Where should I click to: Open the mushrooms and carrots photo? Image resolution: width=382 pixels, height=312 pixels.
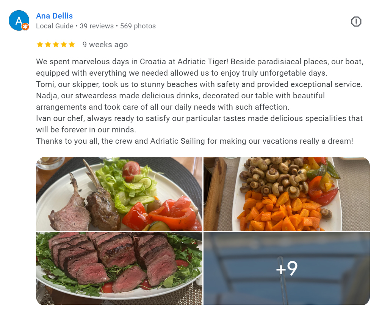pos(286,194)
